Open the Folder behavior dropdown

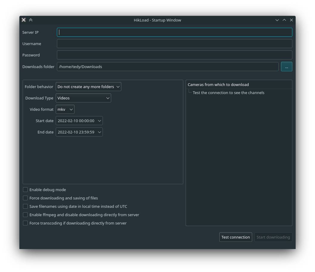(89, 87)
